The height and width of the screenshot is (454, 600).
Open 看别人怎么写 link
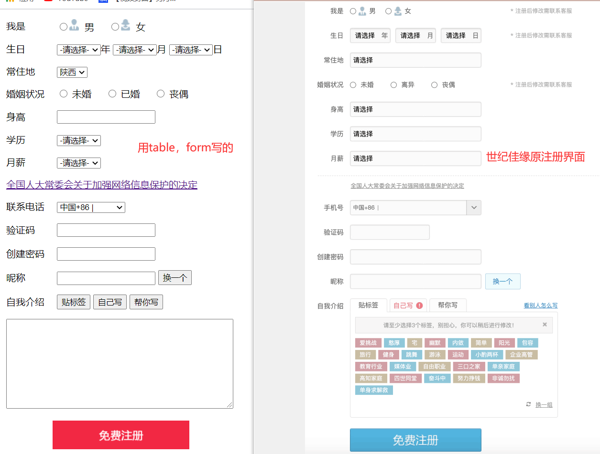[x=541, y=306]
